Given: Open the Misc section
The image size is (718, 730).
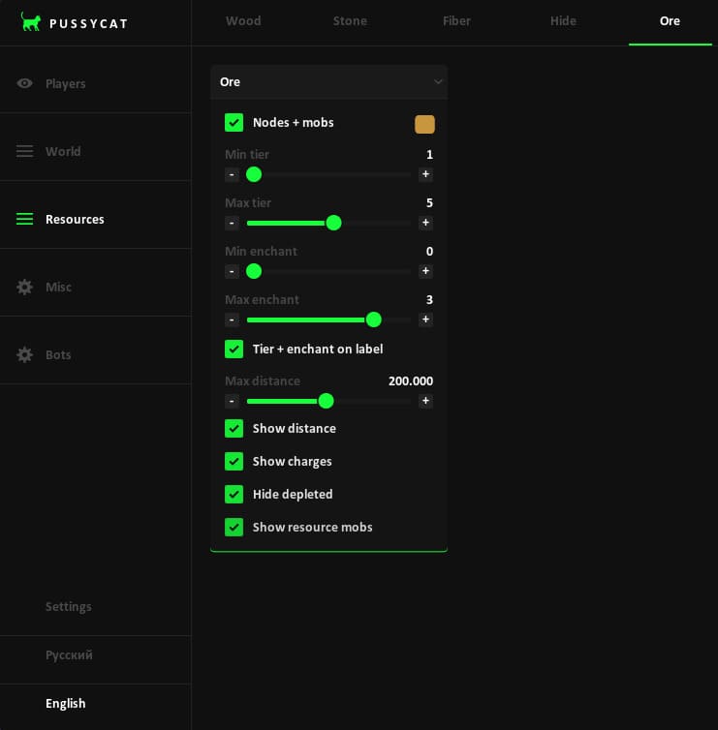Looking at the screenshot, I should 96,287.
